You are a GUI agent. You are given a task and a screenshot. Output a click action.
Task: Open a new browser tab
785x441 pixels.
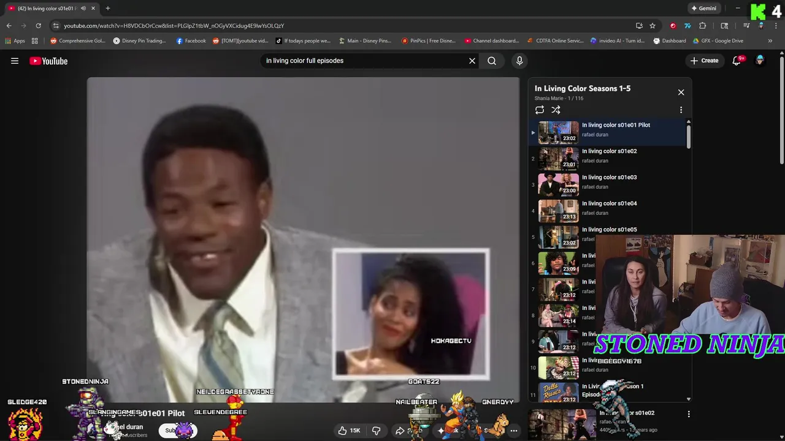(x=108, y=8)
